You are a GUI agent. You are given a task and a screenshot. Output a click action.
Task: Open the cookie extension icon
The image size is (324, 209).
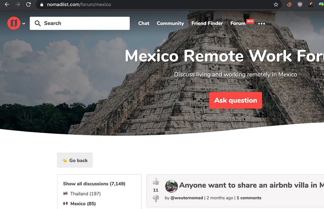click(x=289, y=4)
